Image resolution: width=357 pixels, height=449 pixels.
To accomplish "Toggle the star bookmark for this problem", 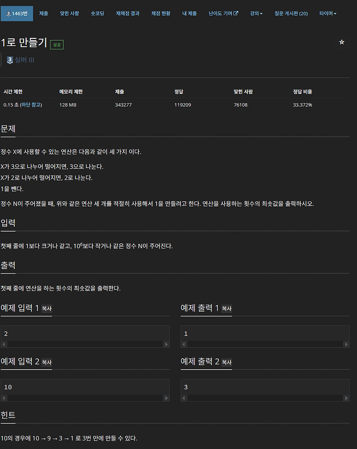I will point(342,42).
